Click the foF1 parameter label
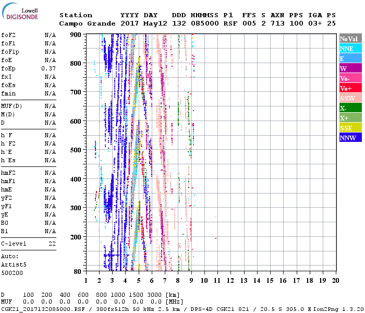The image size is (365, 313). pyautogui.click(x=8, y=43)
